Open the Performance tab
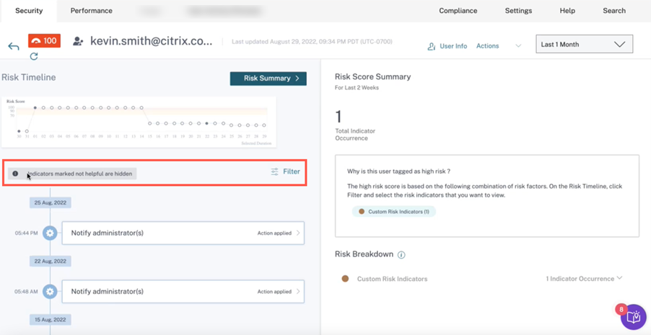Screen dimensions: 651x335 [x=91, y=11]
